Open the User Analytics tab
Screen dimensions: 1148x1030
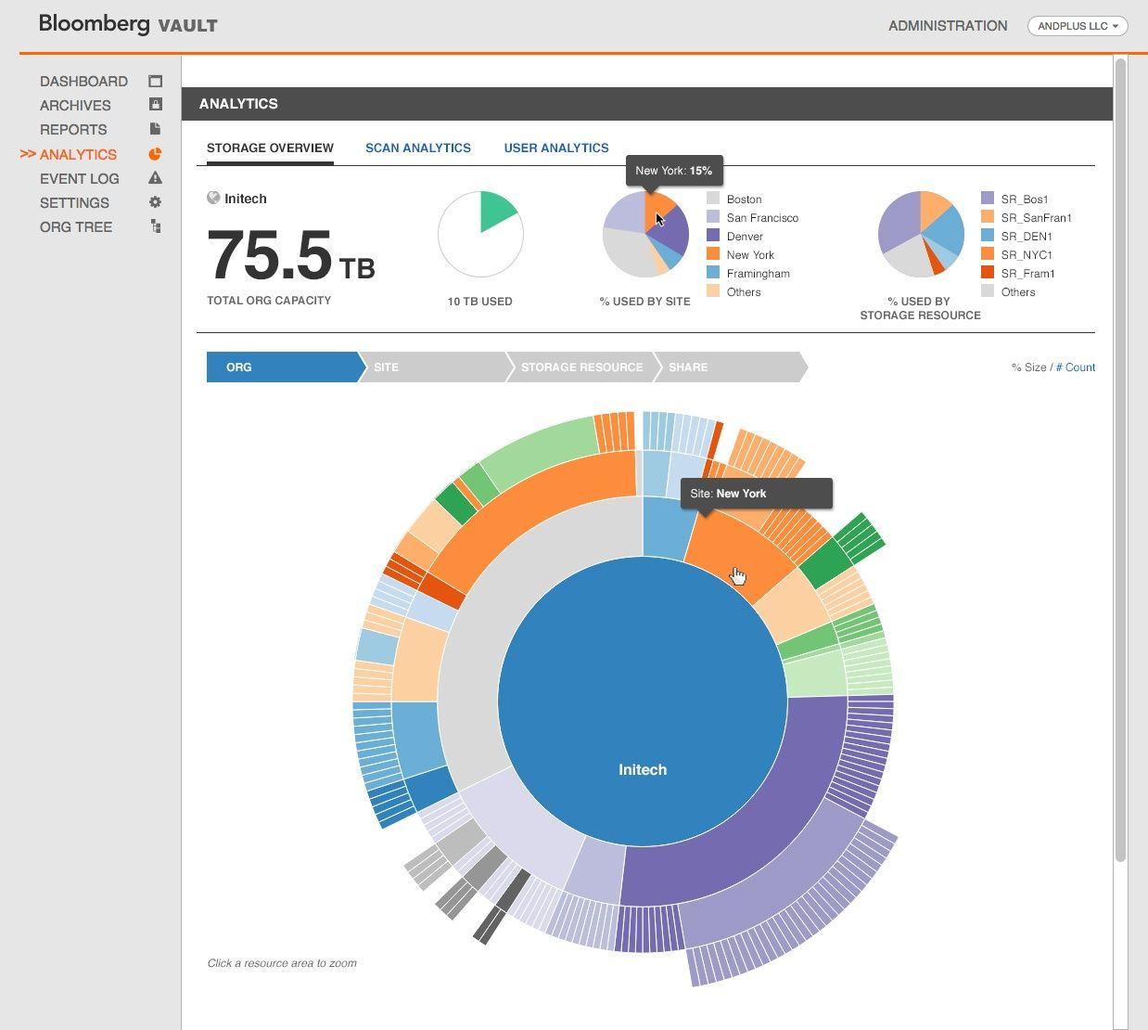555,148
